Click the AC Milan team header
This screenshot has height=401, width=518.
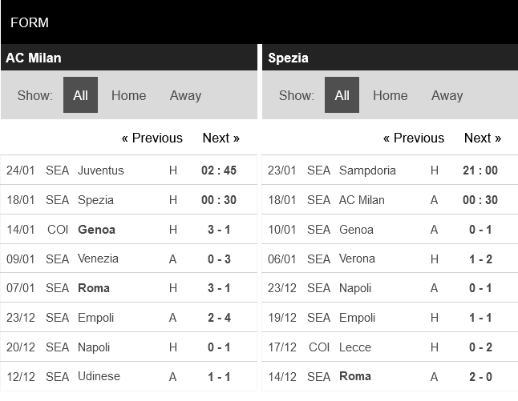click(x=34, y=58)
